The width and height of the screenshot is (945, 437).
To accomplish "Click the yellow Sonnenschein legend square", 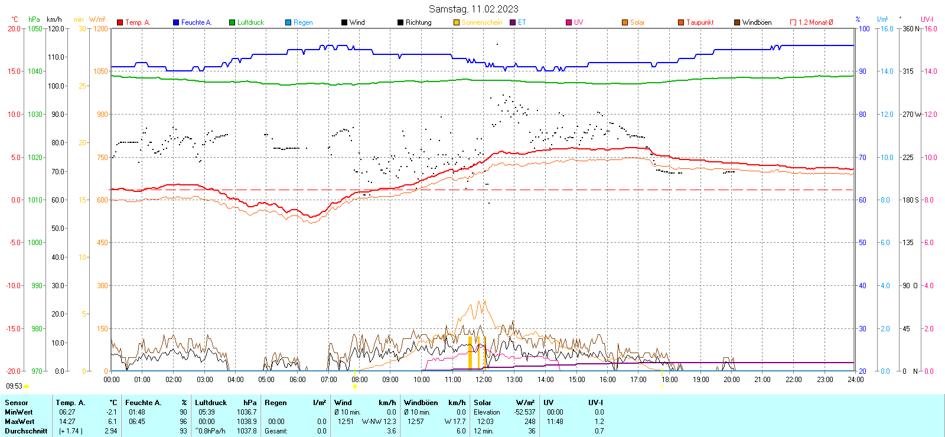I will pyautogui.click(x=457, y=22).
